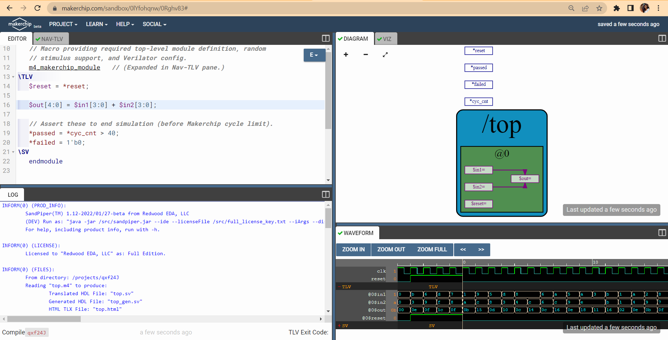Screen dimensions: 668x340
Task: Click the *cyc_cnt node in the diagram
Action: pos(479,102)
